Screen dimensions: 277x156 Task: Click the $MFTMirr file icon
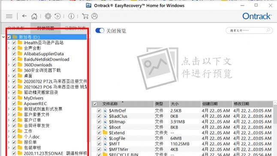point(105,149)
